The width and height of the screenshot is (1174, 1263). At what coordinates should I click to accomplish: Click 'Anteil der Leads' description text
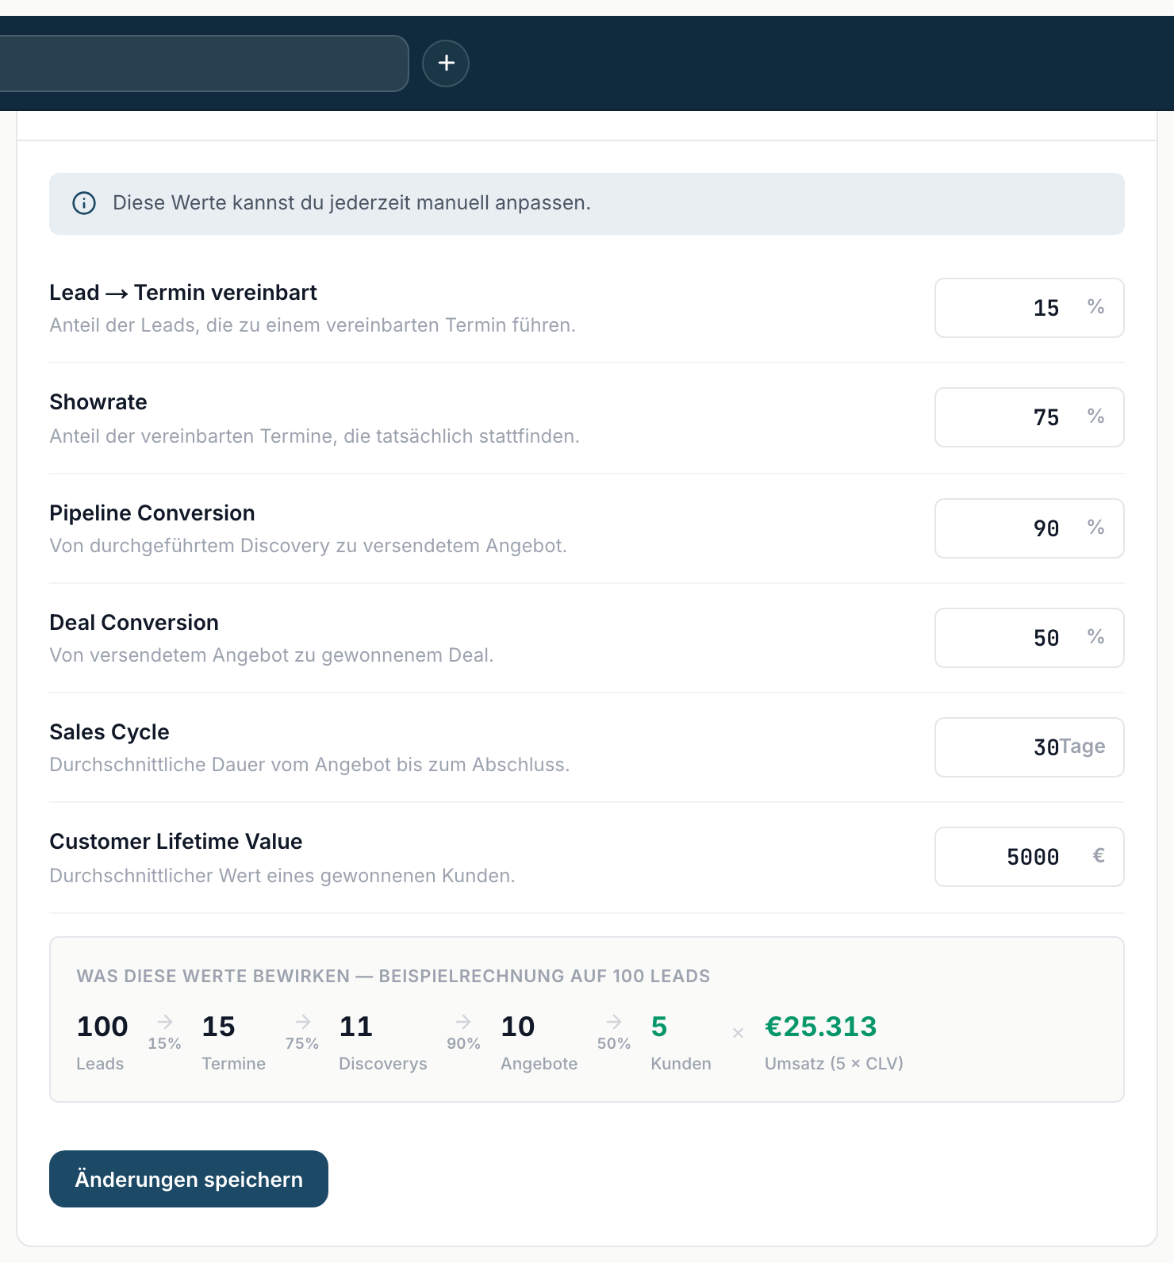[x=313, y=325]
